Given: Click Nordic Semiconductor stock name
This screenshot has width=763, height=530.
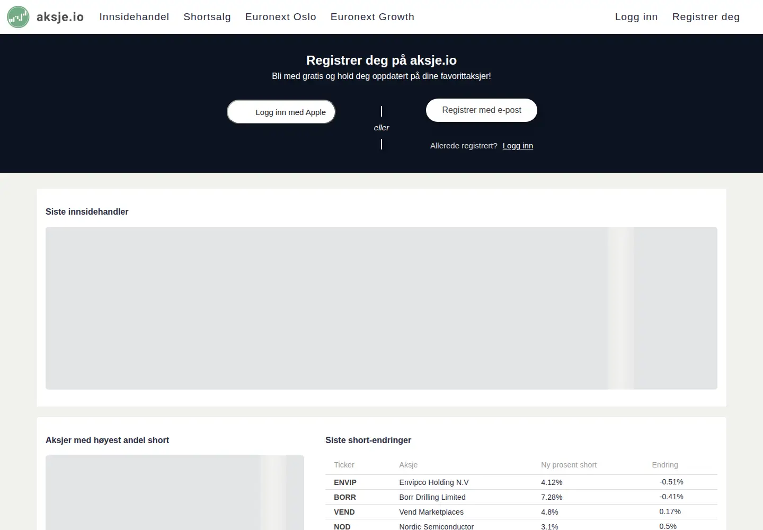Looking at the screenshot, I should click(x=437, y=526).
